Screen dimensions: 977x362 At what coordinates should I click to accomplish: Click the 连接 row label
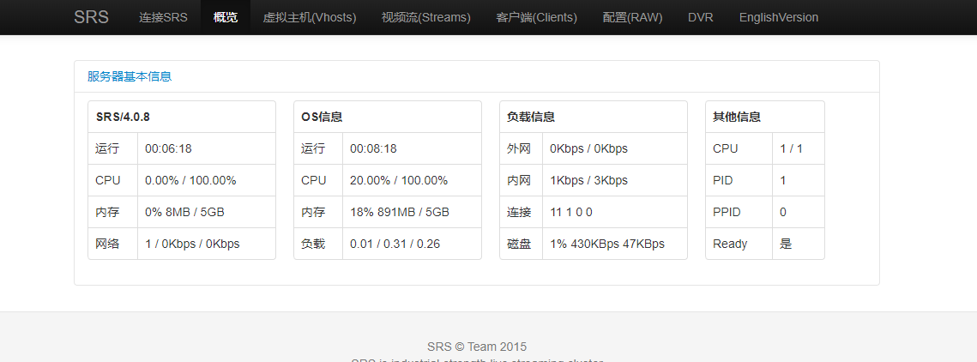[x=518, y=213]
